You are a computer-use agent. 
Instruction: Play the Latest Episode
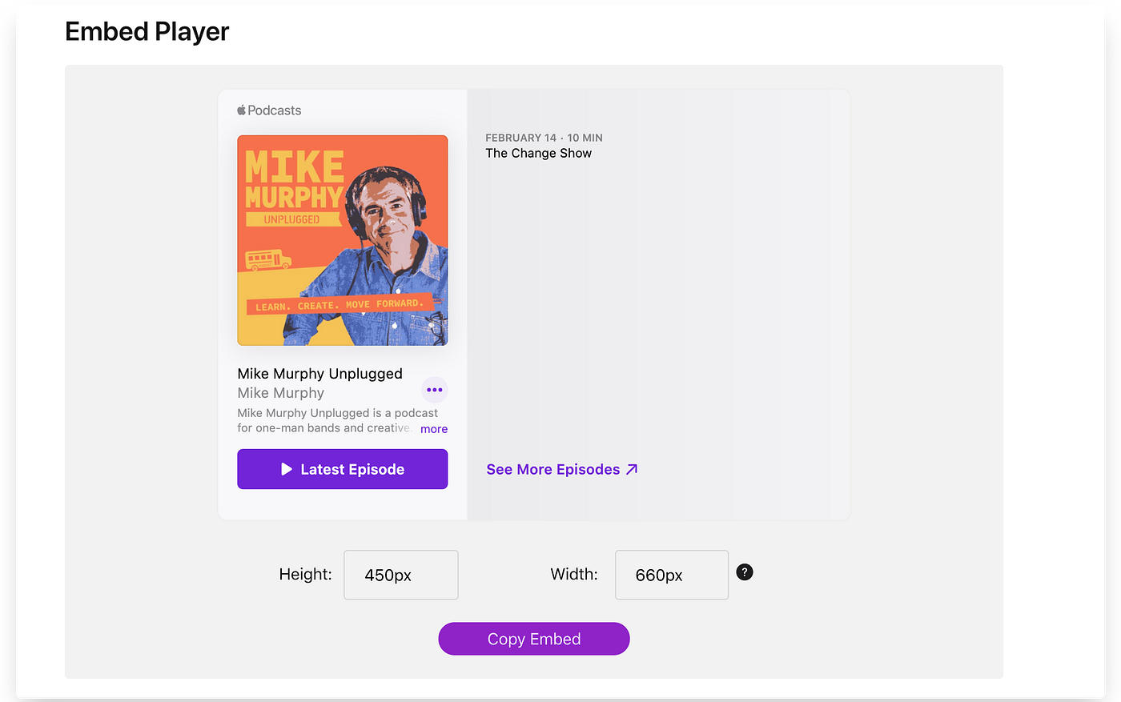click(343, 469)
